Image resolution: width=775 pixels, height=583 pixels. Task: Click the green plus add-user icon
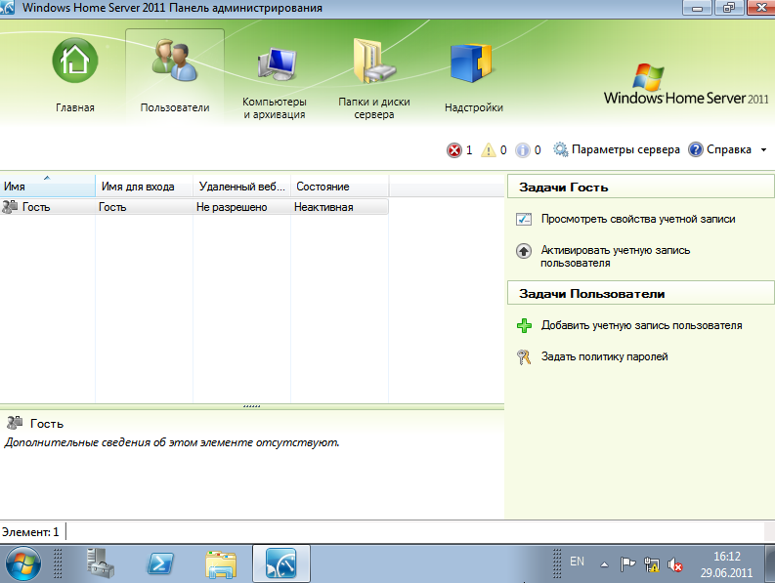pyautogui.click(x=524, y=325)
